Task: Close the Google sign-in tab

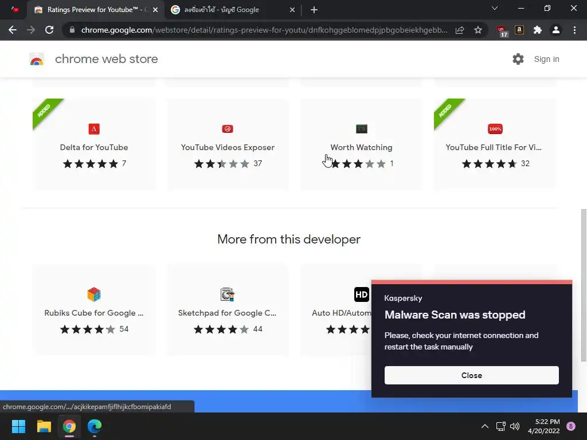Action: click(x=292, y=10)
